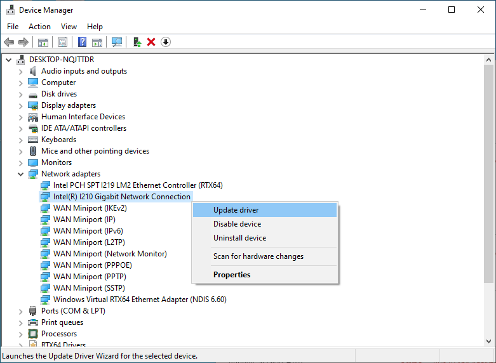Click the Back arrow toolbar icon
Image resolution: width=496 pixels, height=363 pixels.
(9, 42)
